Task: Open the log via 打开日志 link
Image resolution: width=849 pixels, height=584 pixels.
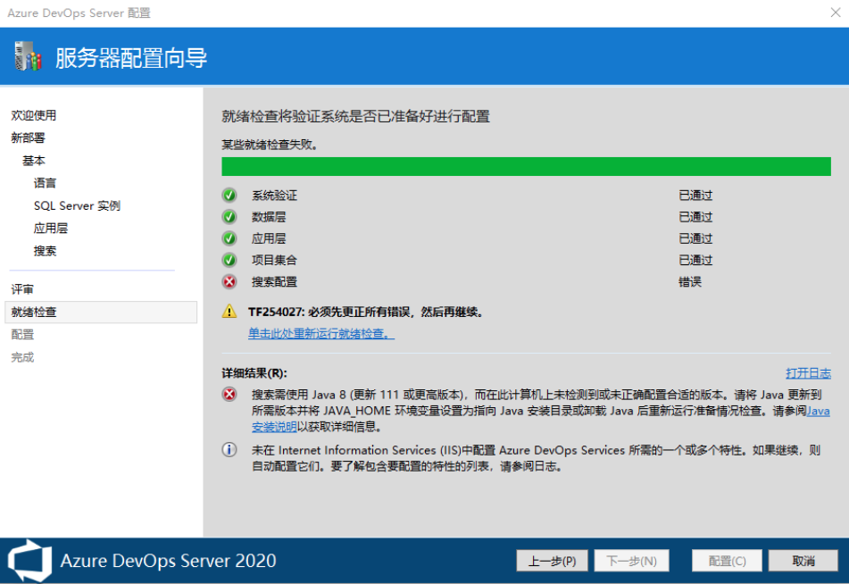Action: point(808,373)
